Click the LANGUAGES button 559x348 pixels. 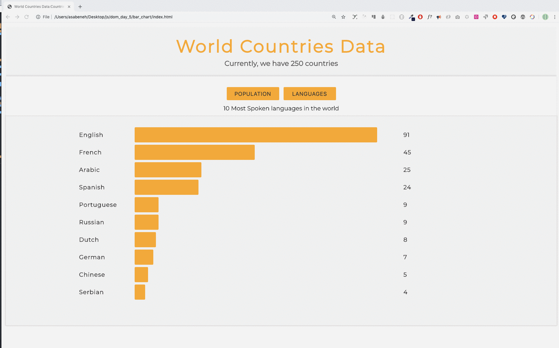[310, 94]
